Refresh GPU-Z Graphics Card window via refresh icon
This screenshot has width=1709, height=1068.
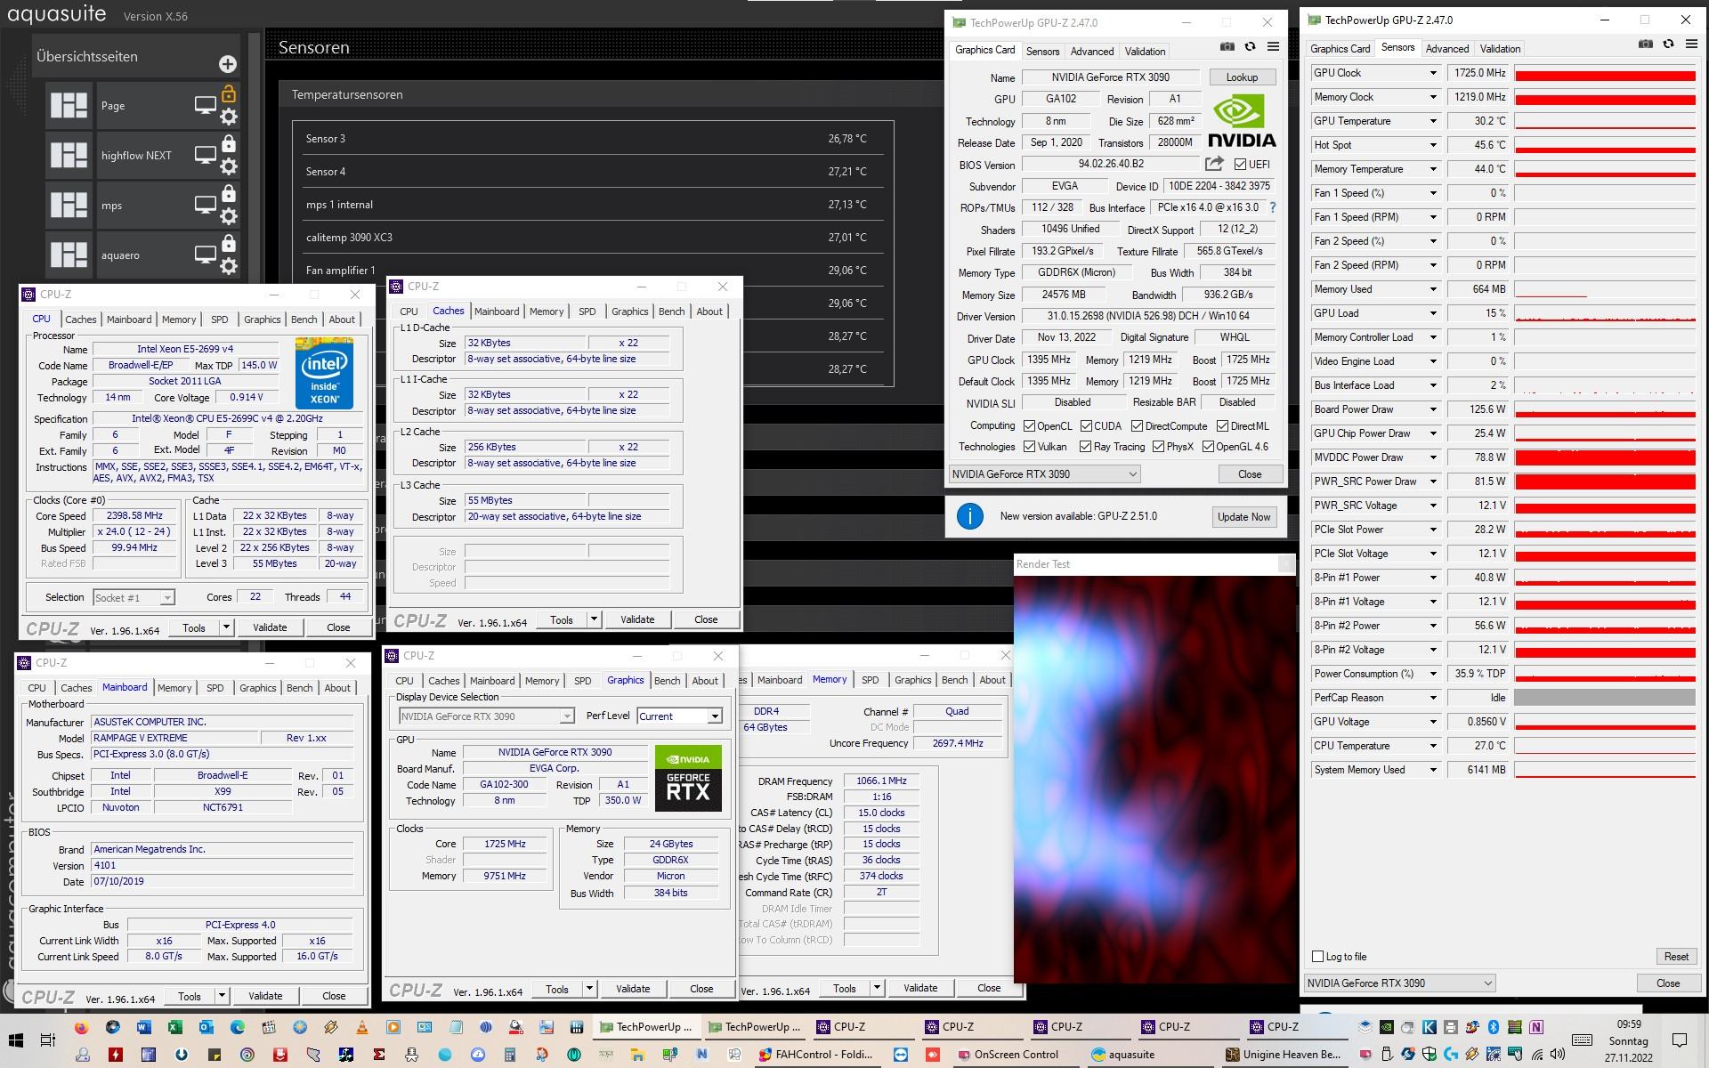click(x=1250, y=47)
